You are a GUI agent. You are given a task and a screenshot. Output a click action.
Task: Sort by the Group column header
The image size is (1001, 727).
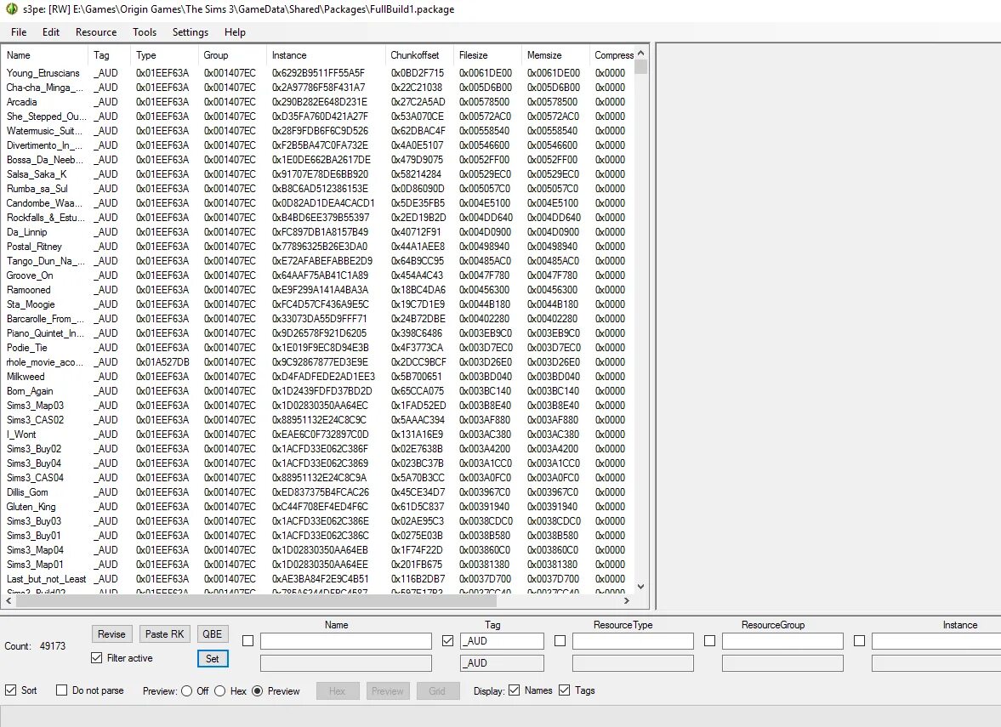point(232,55)
